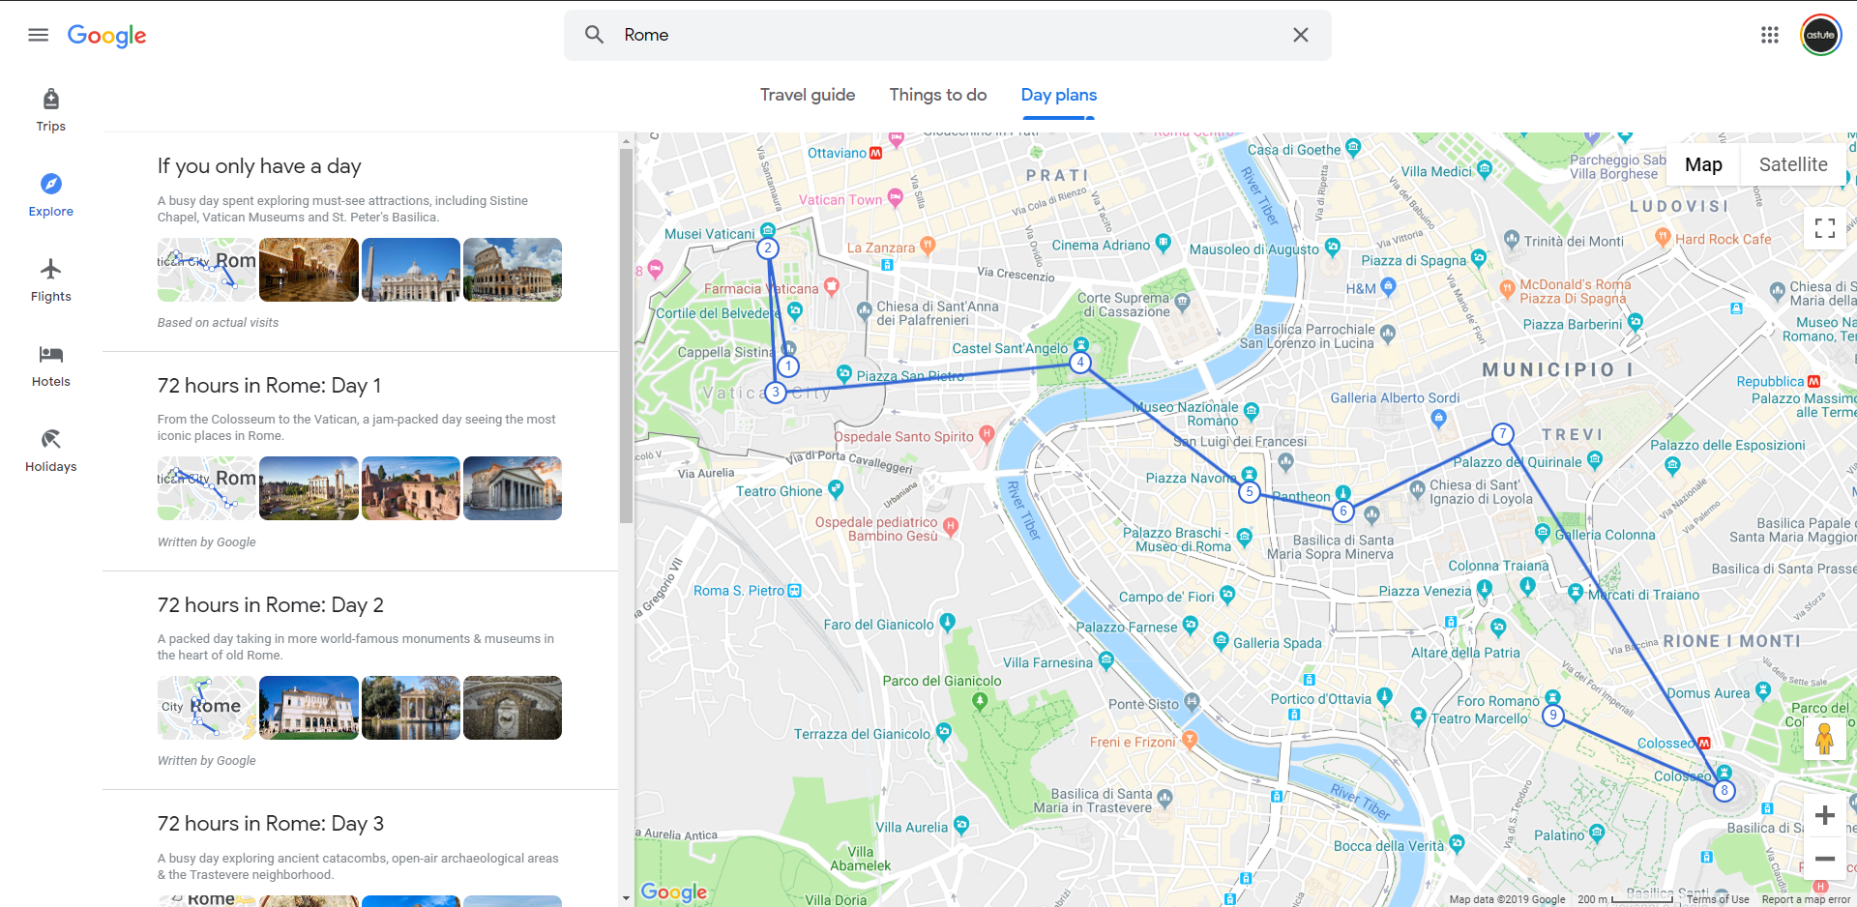Go to Flights in the sidebar
1857x907 pixels.
(51, 280)
